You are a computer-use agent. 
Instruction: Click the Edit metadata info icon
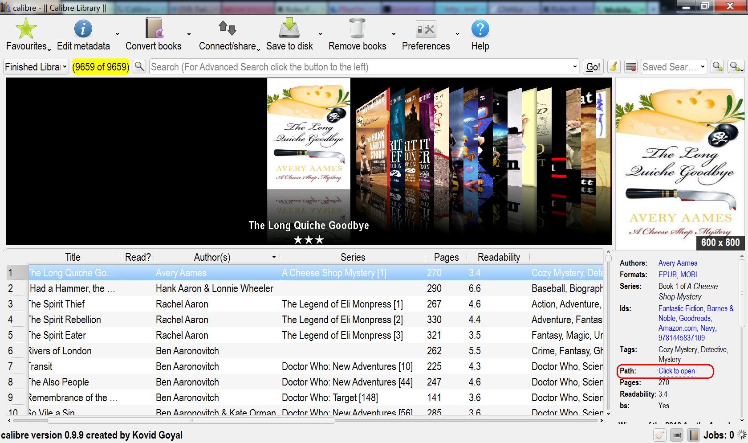[x=83, y=29]
